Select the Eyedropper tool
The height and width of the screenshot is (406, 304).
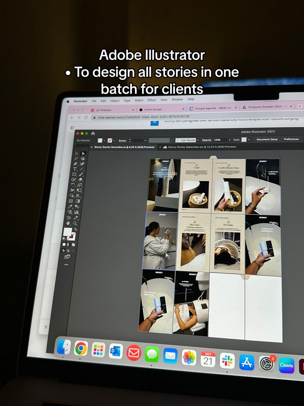point(70,206)
